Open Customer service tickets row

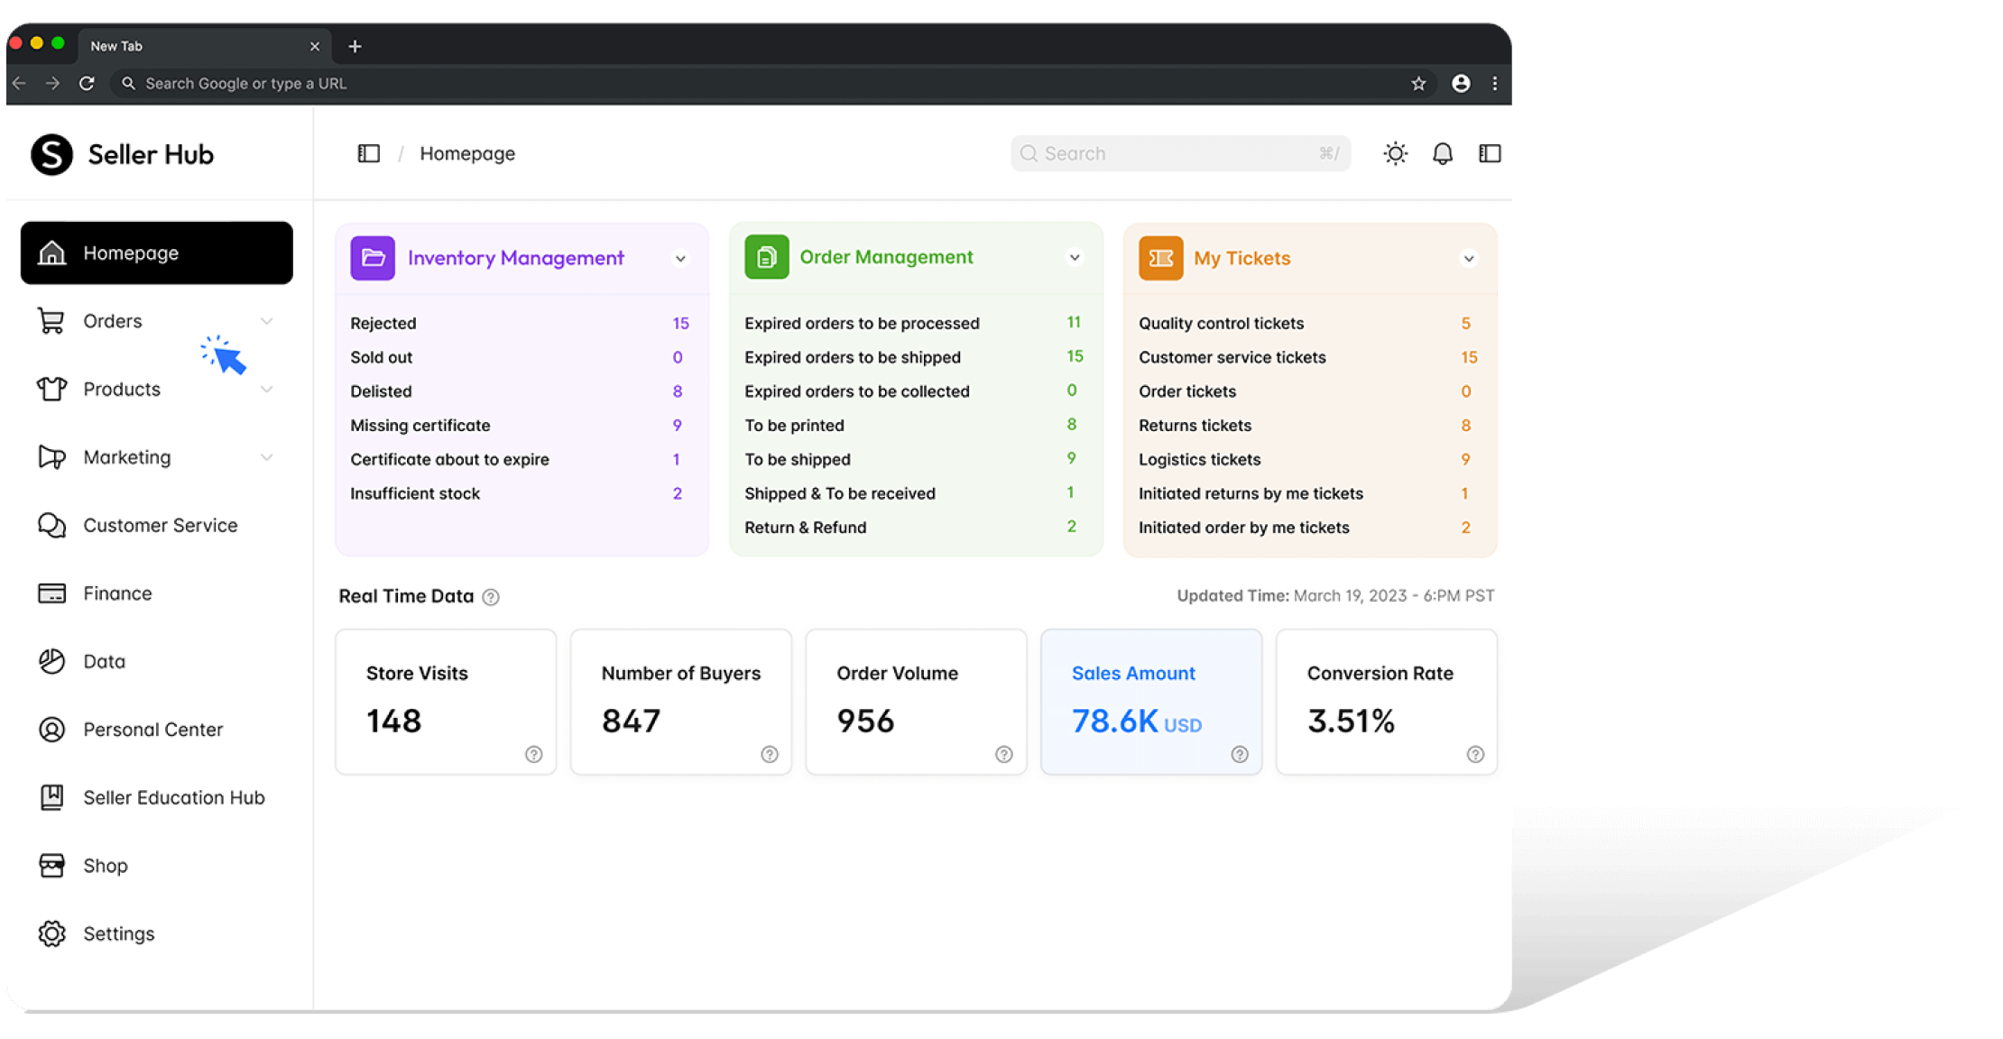[x=1232, y=357]
